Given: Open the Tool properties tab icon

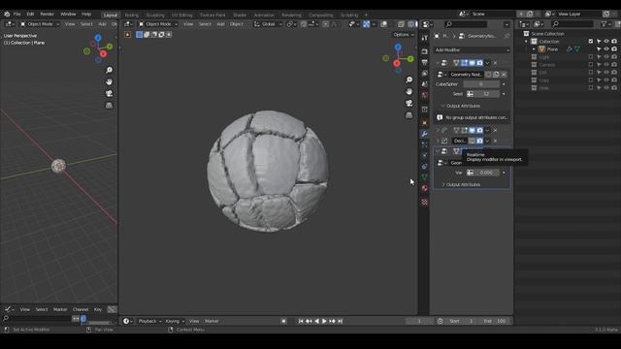Looking at the screenshot, I should [x=425, y=38].
